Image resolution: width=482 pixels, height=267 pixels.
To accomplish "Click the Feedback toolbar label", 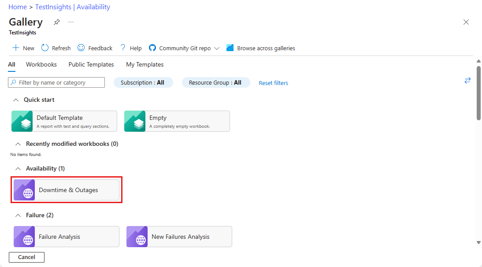I will click(x=100, y=48).
